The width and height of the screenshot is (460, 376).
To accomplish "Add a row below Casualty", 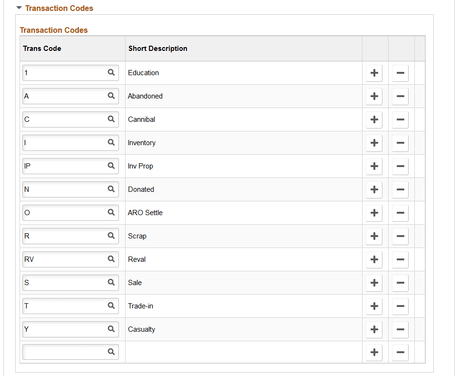I will click(374, 329).
